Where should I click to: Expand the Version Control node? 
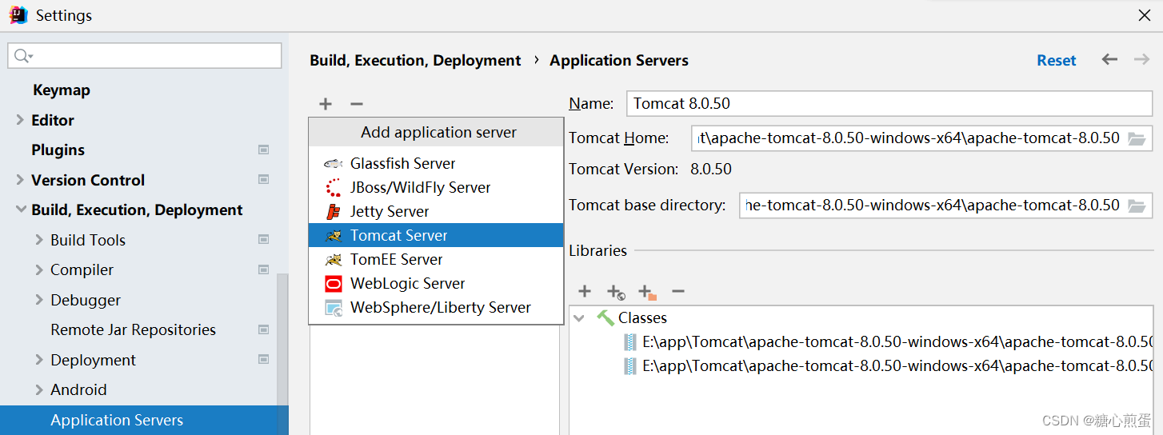[x=20, y=180]
